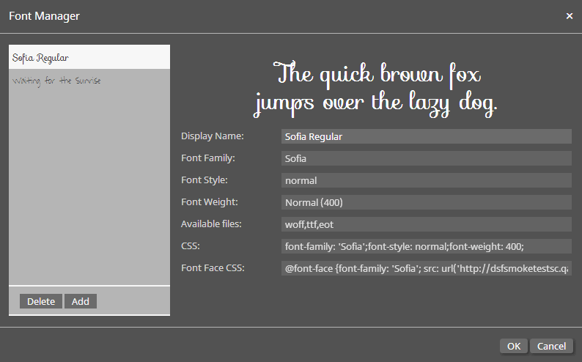Confirm with the OK button

514,346
